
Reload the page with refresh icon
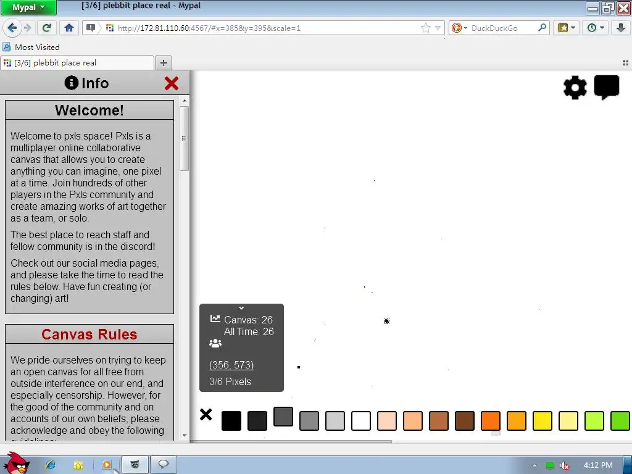(47, 28)
